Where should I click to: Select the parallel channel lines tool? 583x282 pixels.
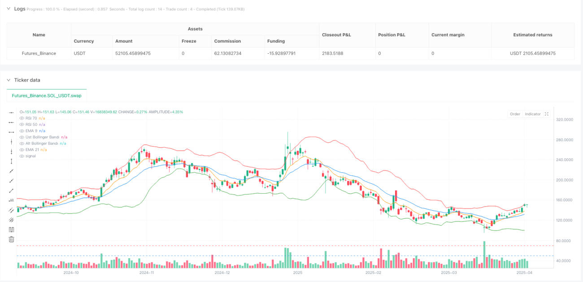point(11,210)
